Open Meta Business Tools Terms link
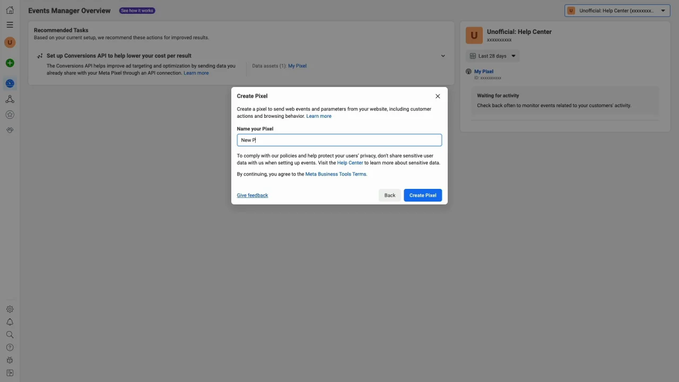 [336, 174]
